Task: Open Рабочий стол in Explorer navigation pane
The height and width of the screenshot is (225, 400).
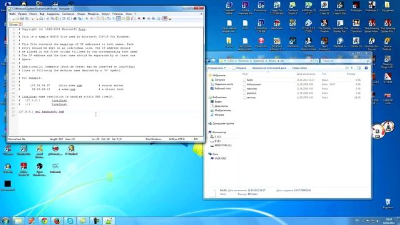Action: pos(222,89)
